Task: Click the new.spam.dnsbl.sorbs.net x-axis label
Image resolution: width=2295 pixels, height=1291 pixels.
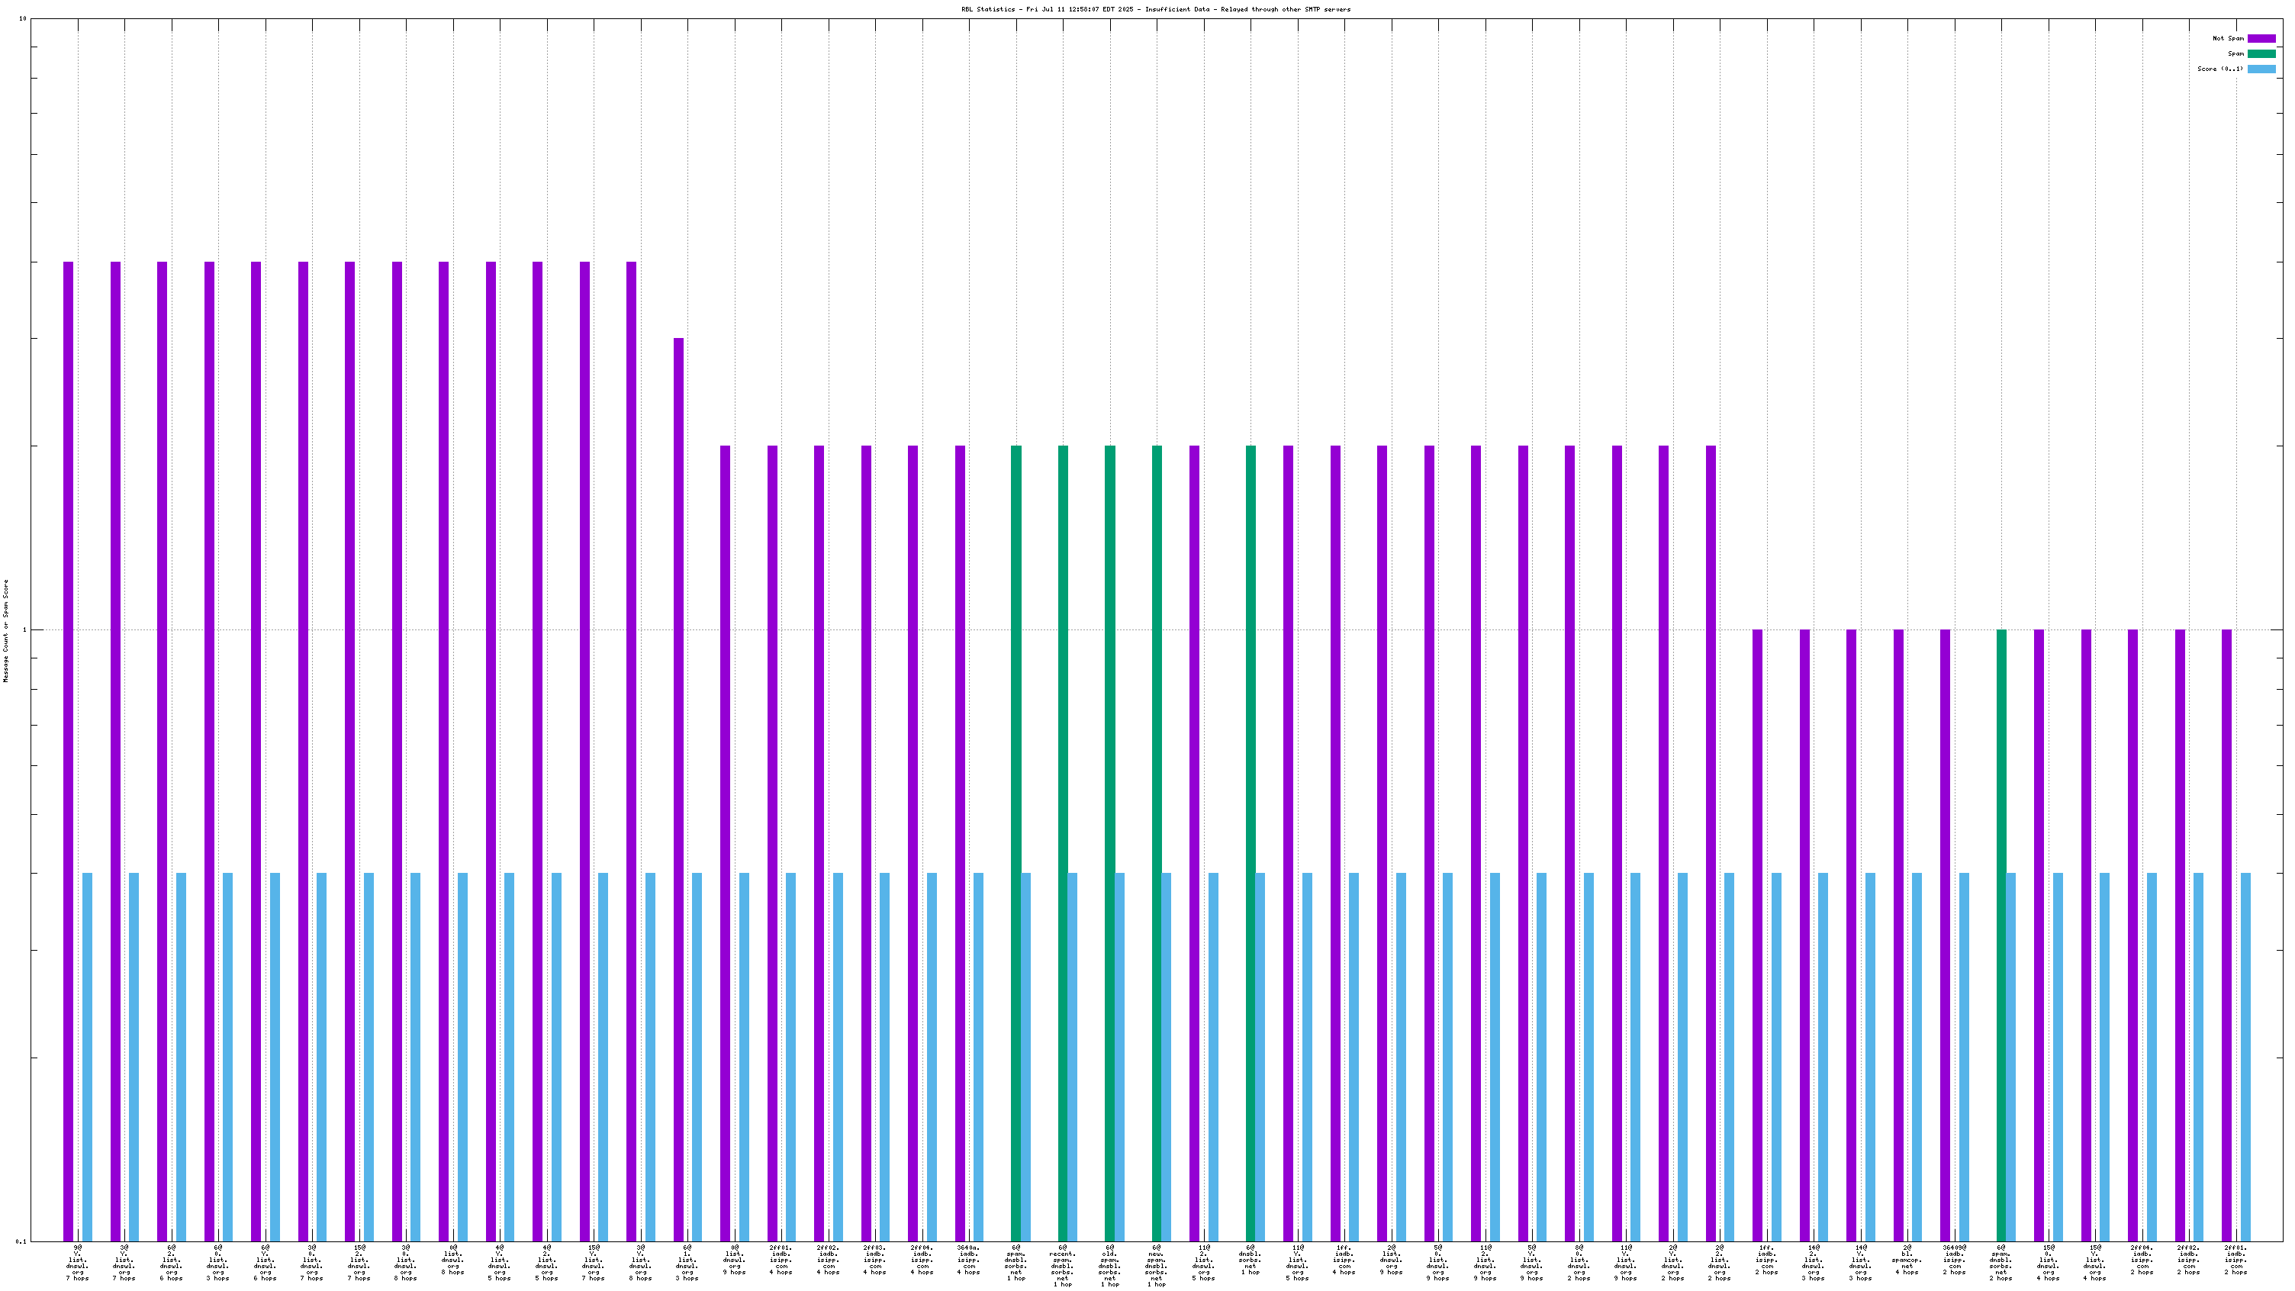Action: (x=1157, y=1266)
